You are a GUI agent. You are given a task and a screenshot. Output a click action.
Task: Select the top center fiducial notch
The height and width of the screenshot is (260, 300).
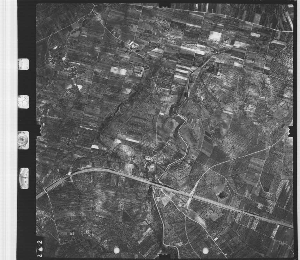(x=164, y=6)
